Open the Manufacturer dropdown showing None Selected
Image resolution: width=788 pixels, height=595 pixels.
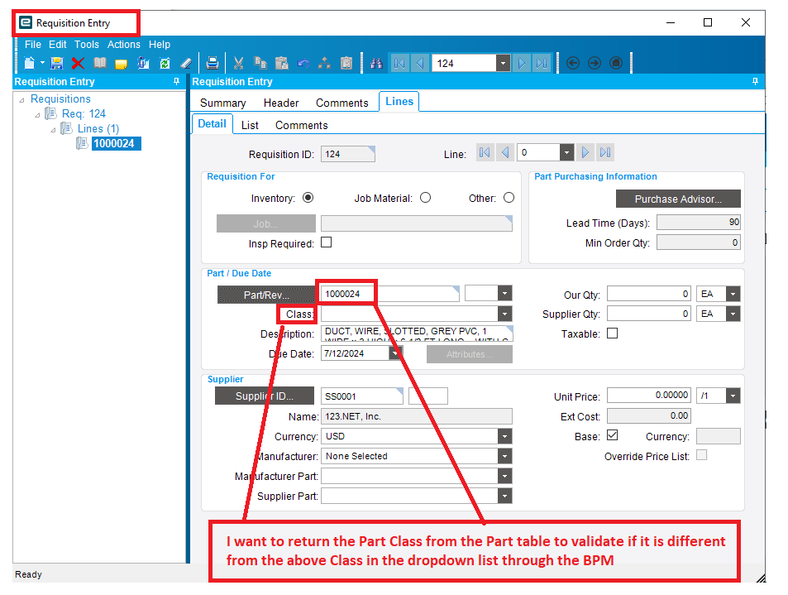click(504, 456)
